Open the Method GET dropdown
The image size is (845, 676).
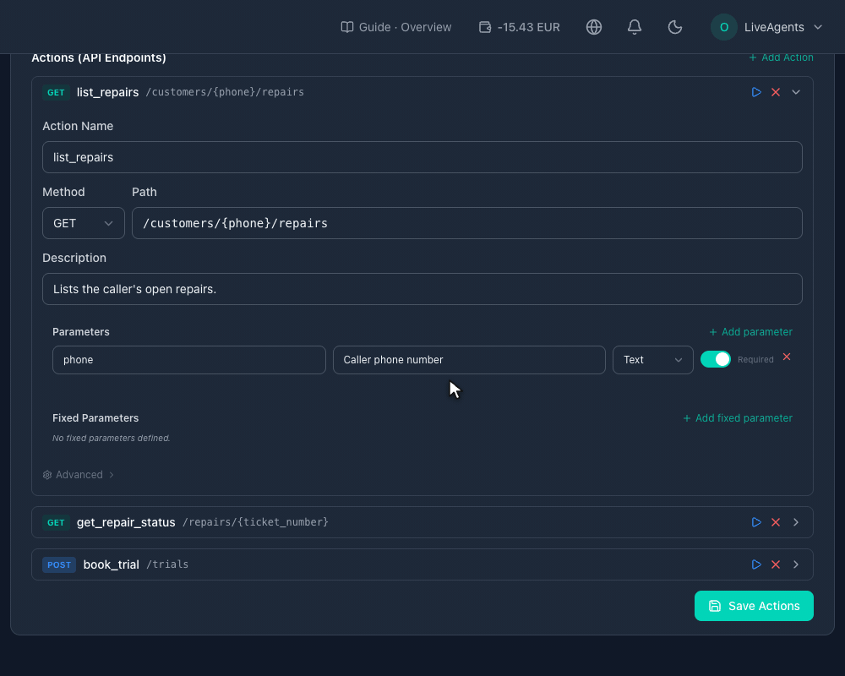[x=84, y=223]
